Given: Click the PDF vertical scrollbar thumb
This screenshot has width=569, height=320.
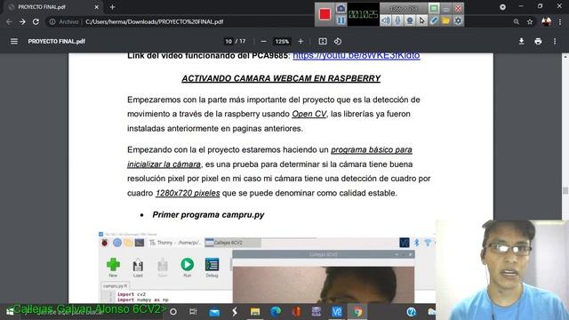Looking at the screenshot, I should pos(565,190).
